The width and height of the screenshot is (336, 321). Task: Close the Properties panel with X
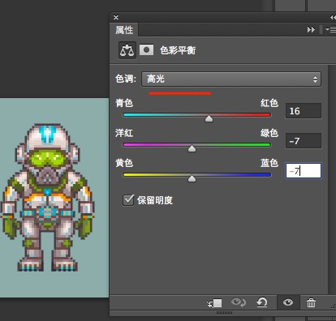tap(116, 17)
